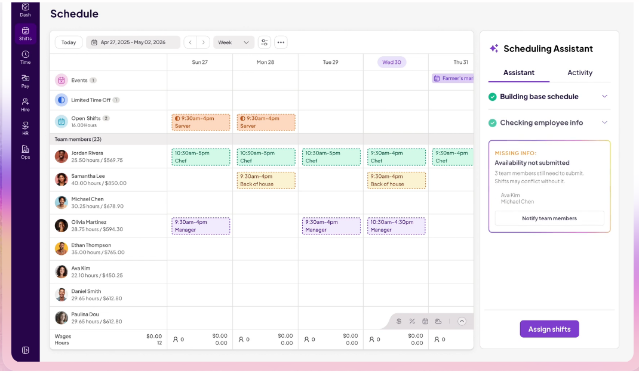Open Sunday open shift 9:30am-4pm Server
Screen dimensions: 639x373
pos(201,122)
